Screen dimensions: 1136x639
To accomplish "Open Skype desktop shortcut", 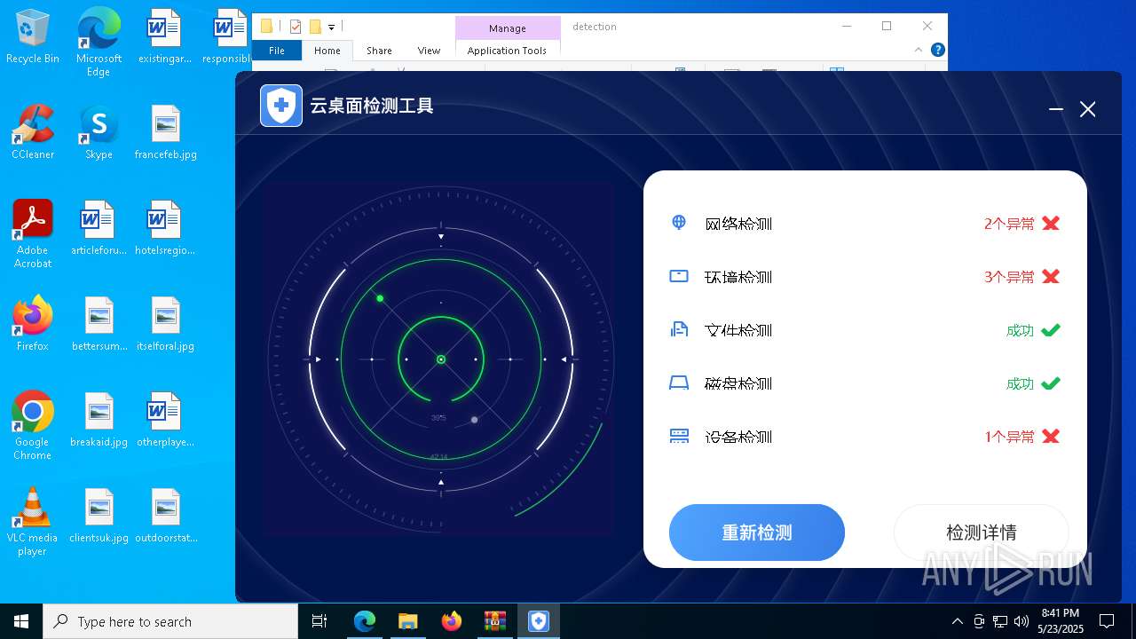I will [99, 132].
